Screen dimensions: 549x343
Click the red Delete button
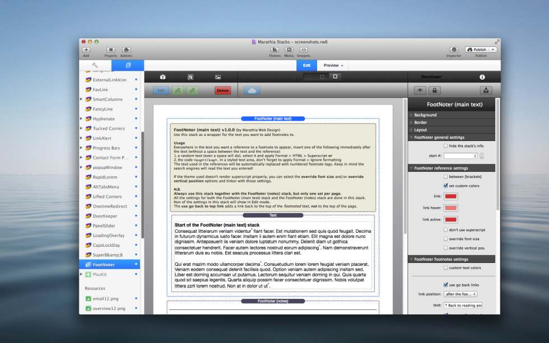tap(223, 91)
